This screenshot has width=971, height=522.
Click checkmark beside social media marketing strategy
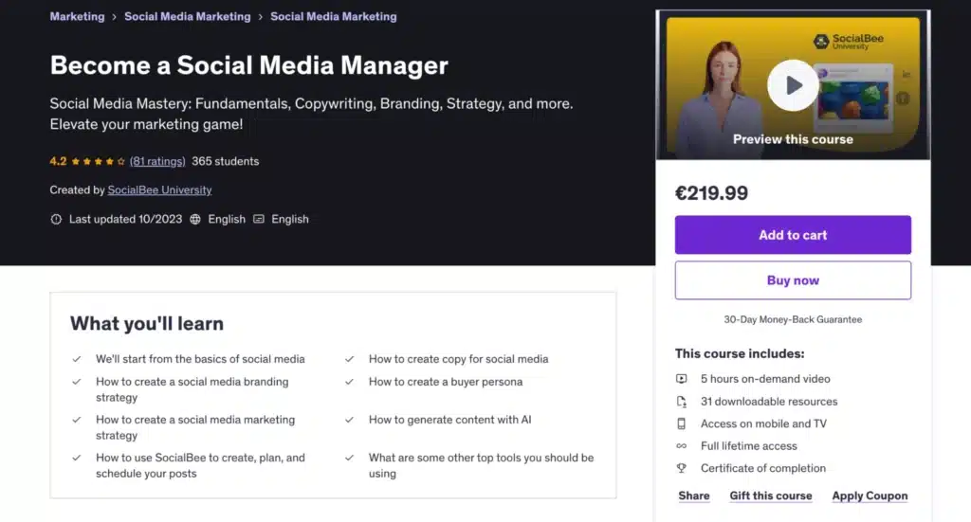tap(76, 420)
